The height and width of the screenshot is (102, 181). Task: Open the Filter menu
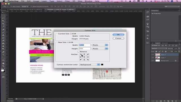[67, 1]
